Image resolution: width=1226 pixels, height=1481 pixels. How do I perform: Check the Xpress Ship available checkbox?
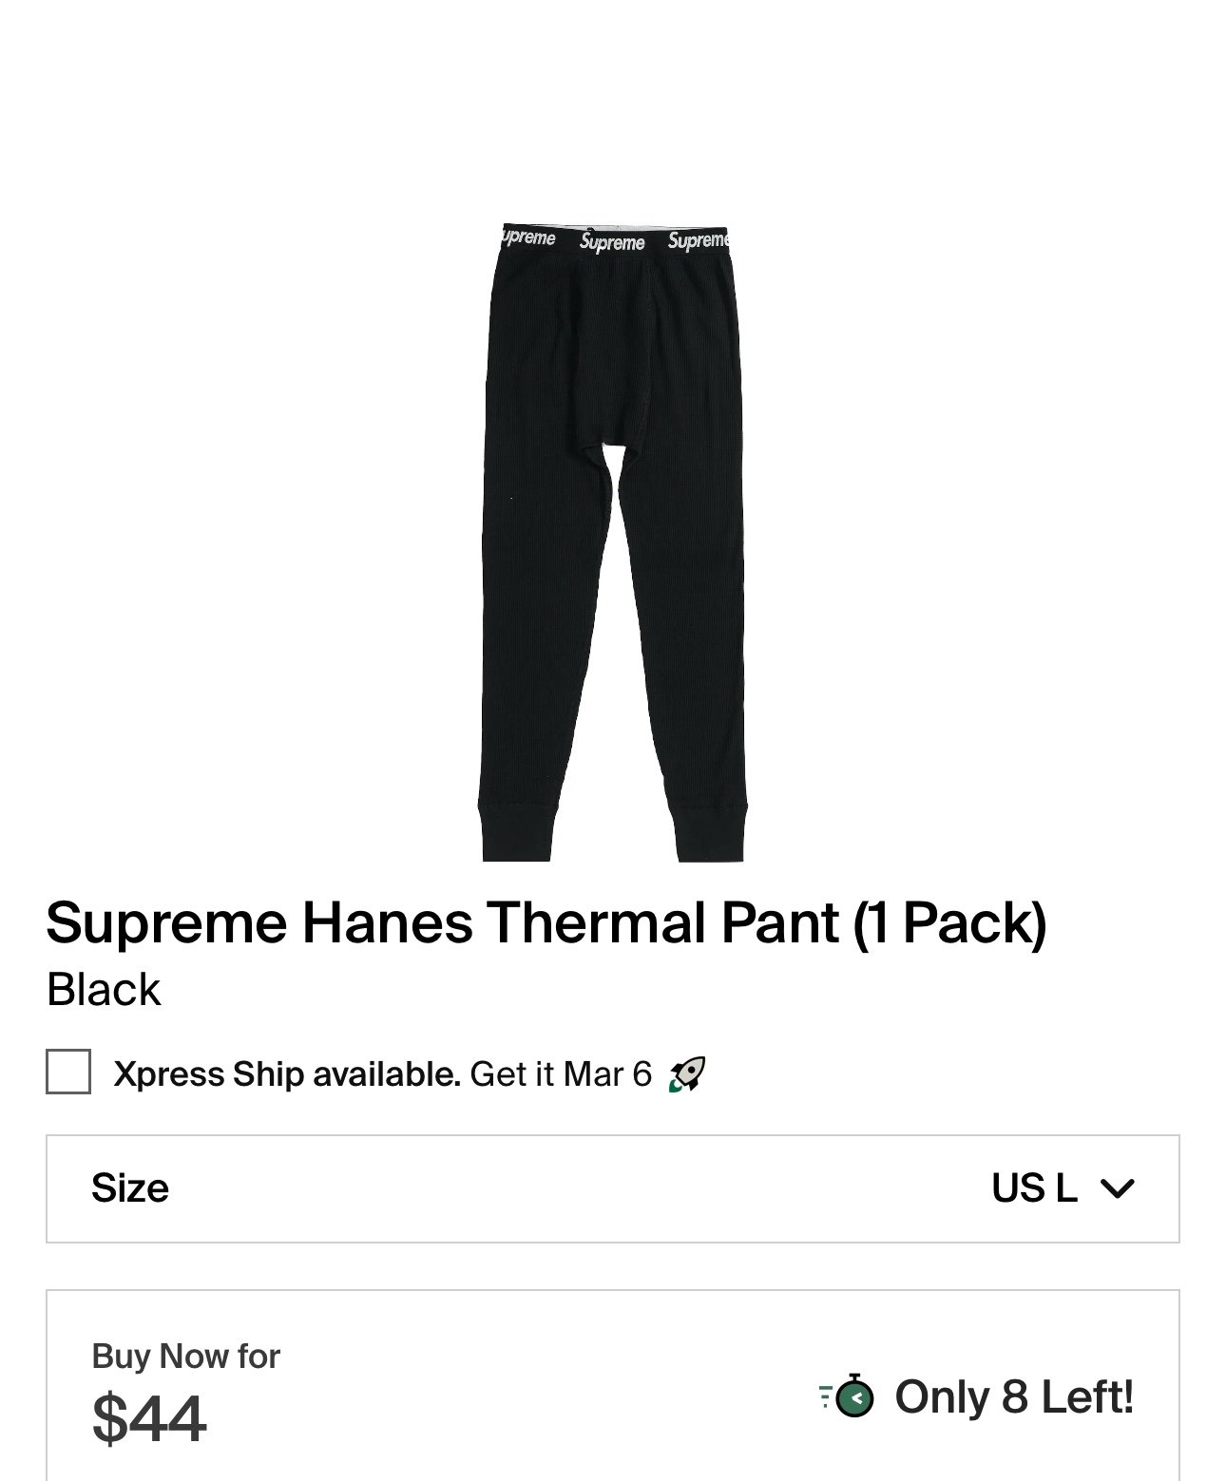coord(68,1072)
